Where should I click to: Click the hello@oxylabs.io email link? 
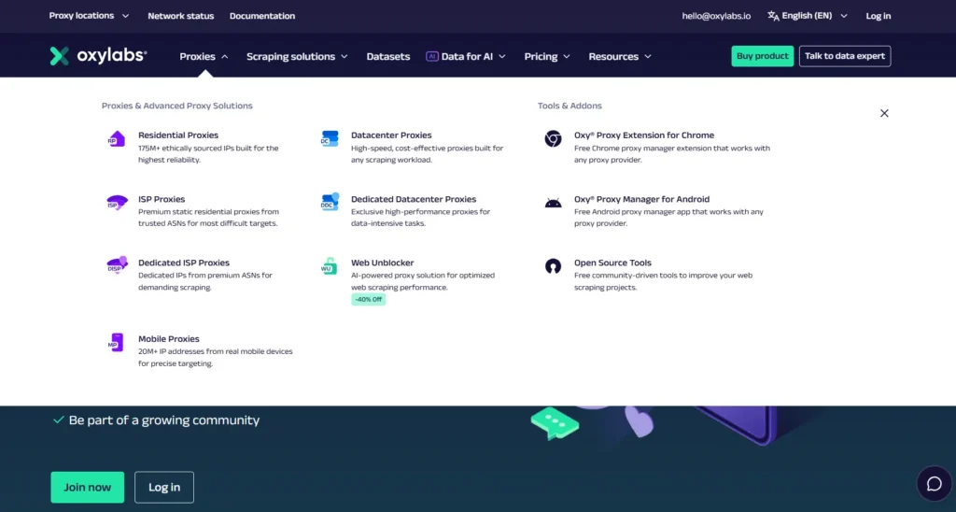(716, 16)
